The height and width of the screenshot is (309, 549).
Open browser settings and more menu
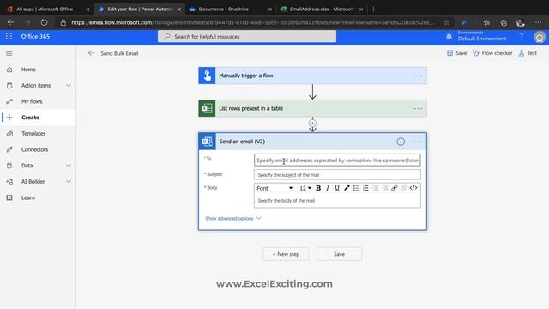(x=538, y=23)
